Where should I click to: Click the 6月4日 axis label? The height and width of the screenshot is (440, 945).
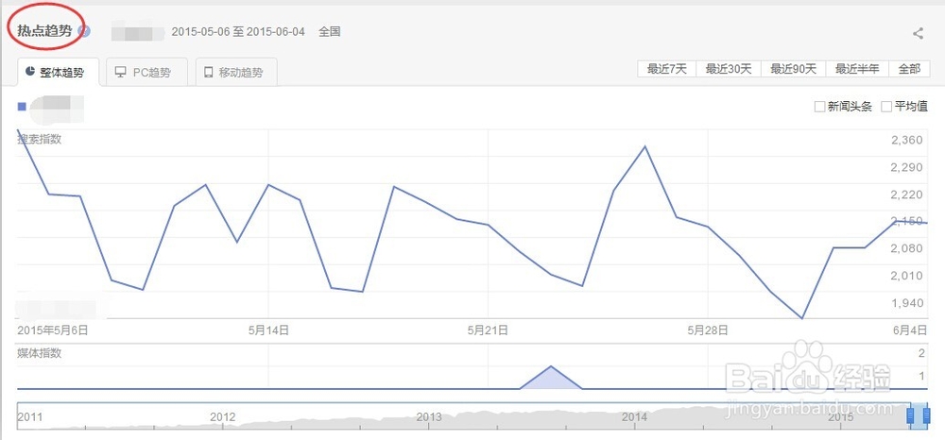point(911,330)
